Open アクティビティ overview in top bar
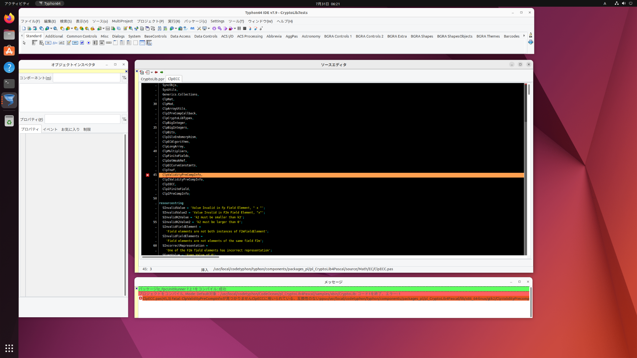Screen dimensions: 637x358 [17, 4]
